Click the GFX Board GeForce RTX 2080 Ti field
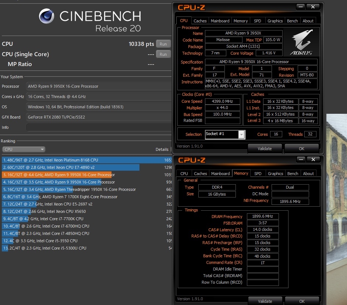The height and width of the screenshot is (305, 347). pyautogui.click(x=99, y=117)
